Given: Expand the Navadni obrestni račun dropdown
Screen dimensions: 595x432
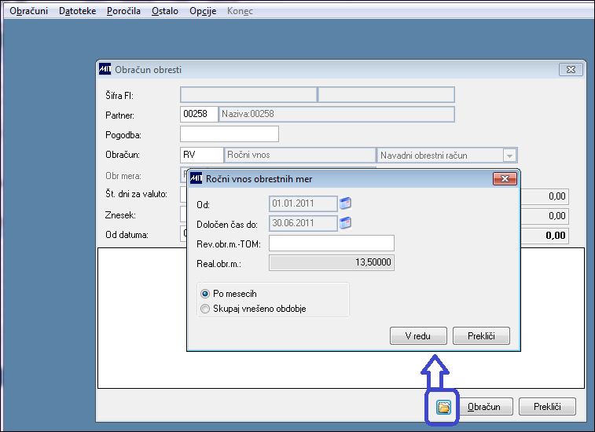Looking at the screenshot, I should (509, 156).
